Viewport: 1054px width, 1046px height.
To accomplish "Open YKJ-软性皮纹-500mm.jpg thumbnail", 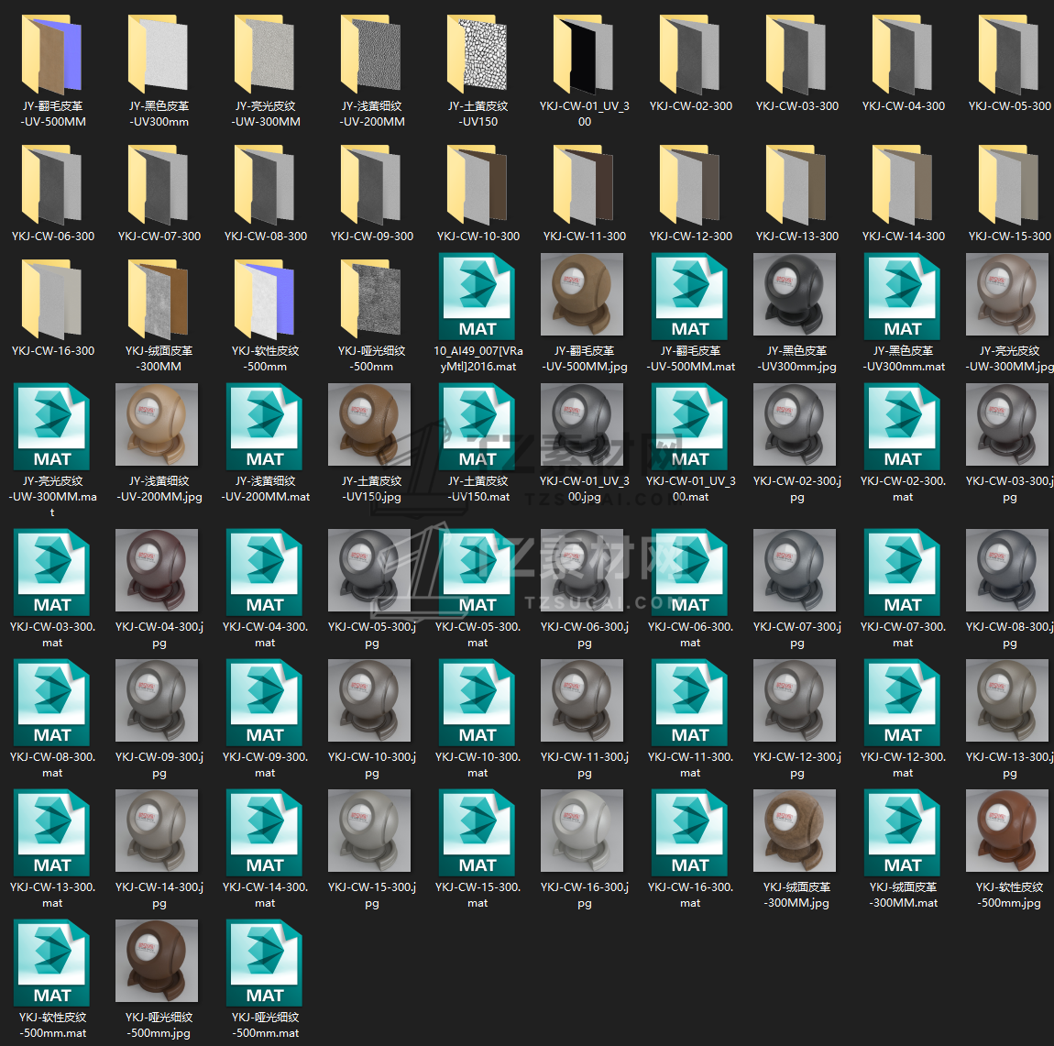I will tap(1007, 831).
